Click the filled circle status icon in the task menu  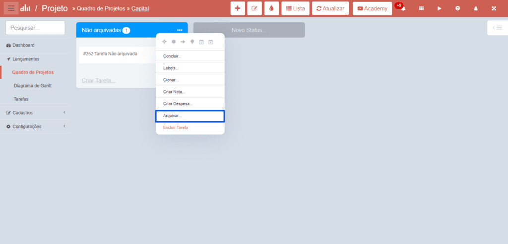coord(173,42)
